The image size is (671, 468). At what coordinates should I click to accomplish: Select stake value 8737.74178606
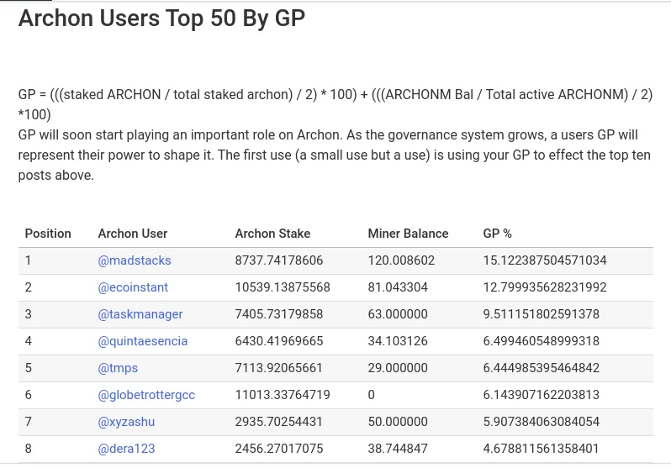(x=279, y=260)
